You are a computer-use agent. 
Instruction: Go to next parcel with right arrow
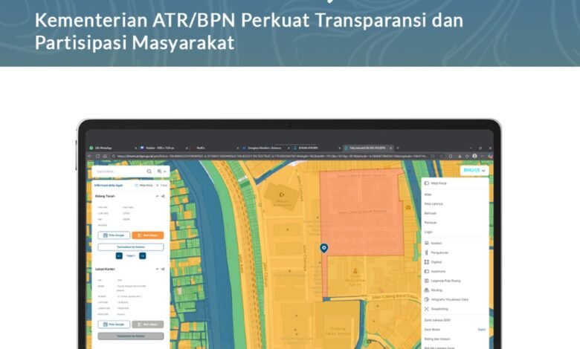click(143, 255)
